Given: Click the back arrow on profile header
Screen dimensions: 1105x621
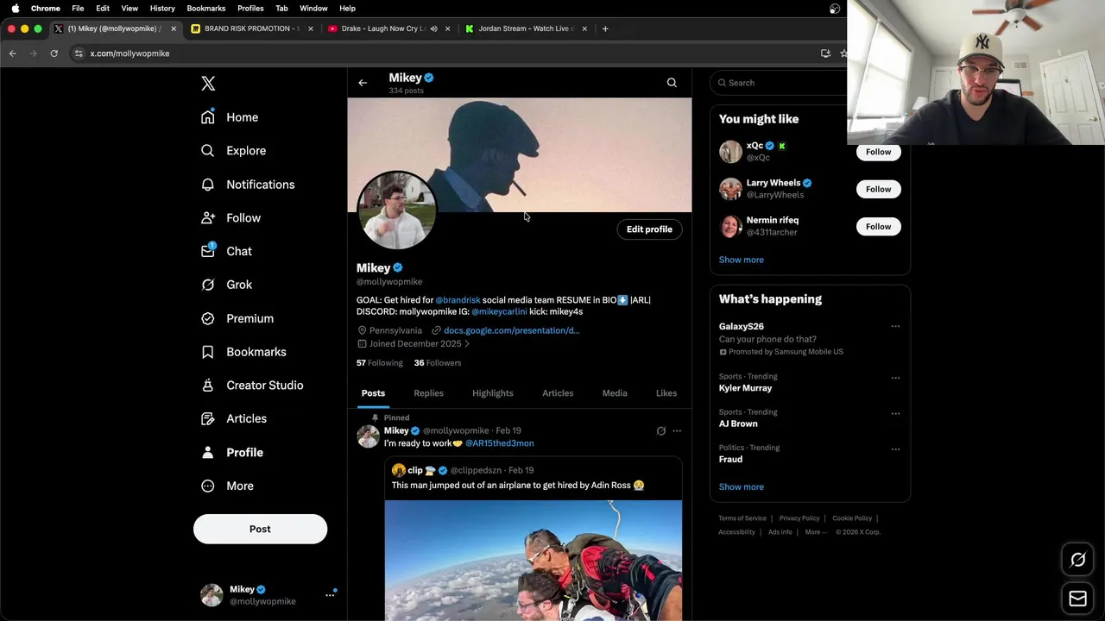Looking at the screenshot, I should pyautogui.click(x=363, y=83).
